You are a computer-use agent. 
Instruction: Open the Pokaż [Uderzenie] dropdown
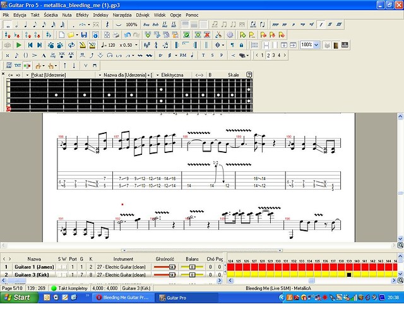tap(27, 75)
